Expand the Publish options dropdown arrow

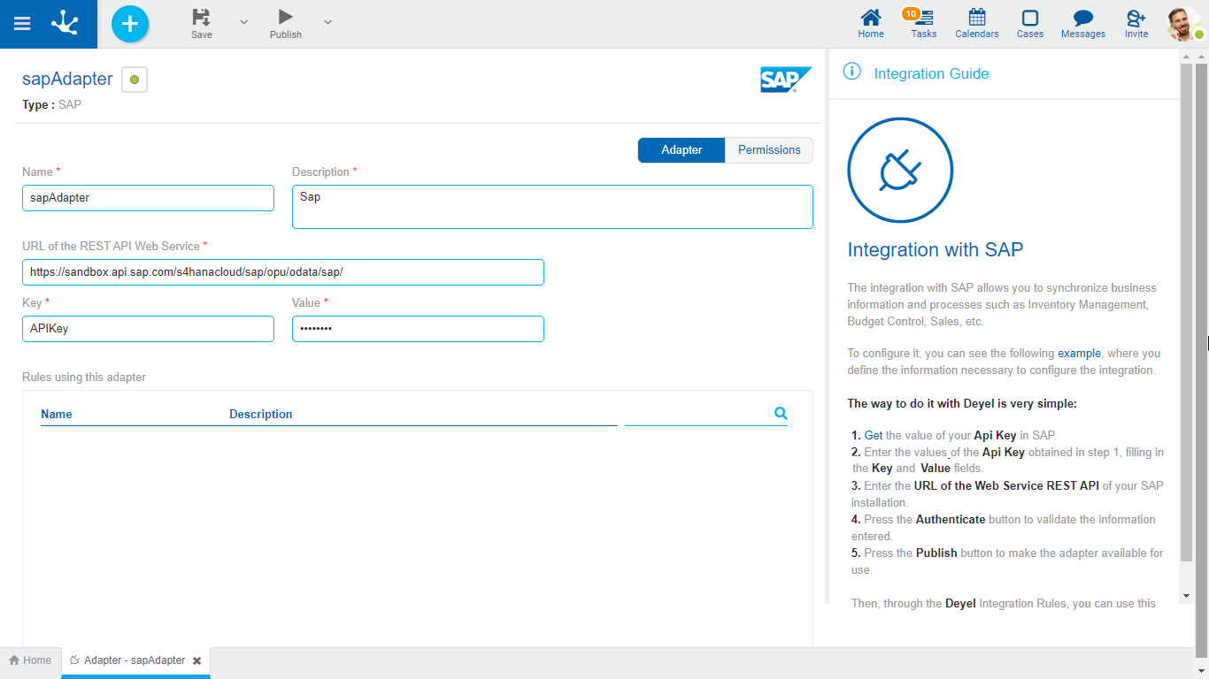(x=327, y=22)
